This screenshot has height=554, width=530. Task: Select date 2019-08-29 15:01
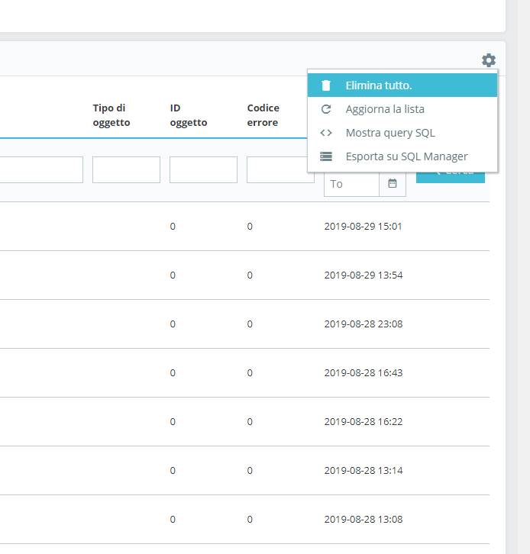(363, 227)
